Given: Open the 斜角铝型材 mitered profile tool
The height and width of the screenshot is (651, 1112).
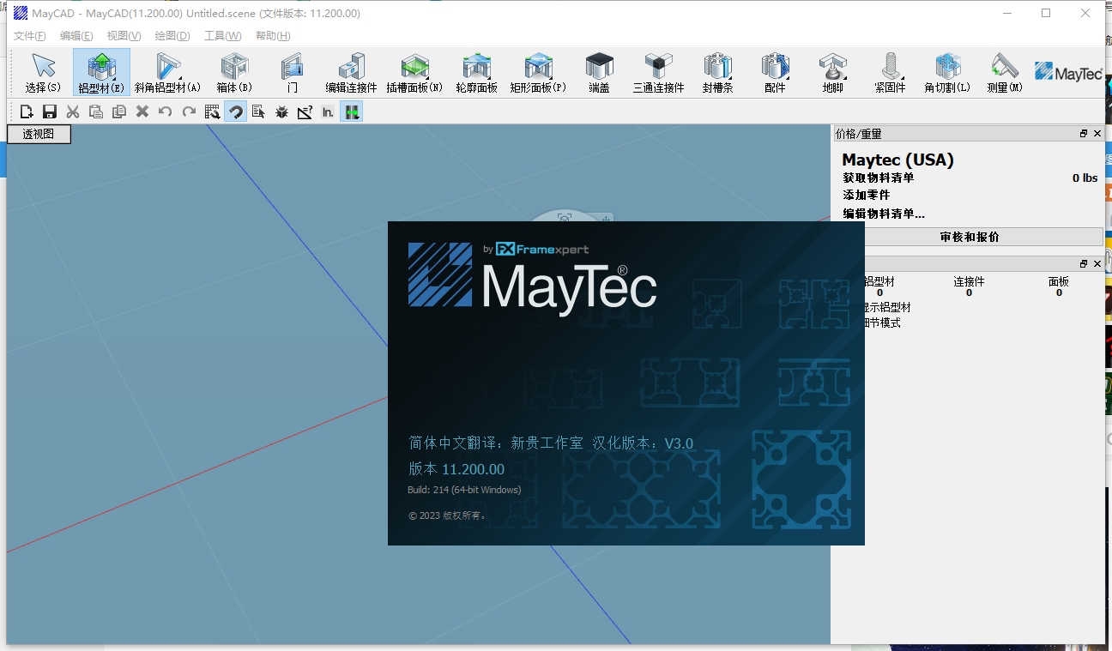Looking at the screenshot, I should click(168, 71).
